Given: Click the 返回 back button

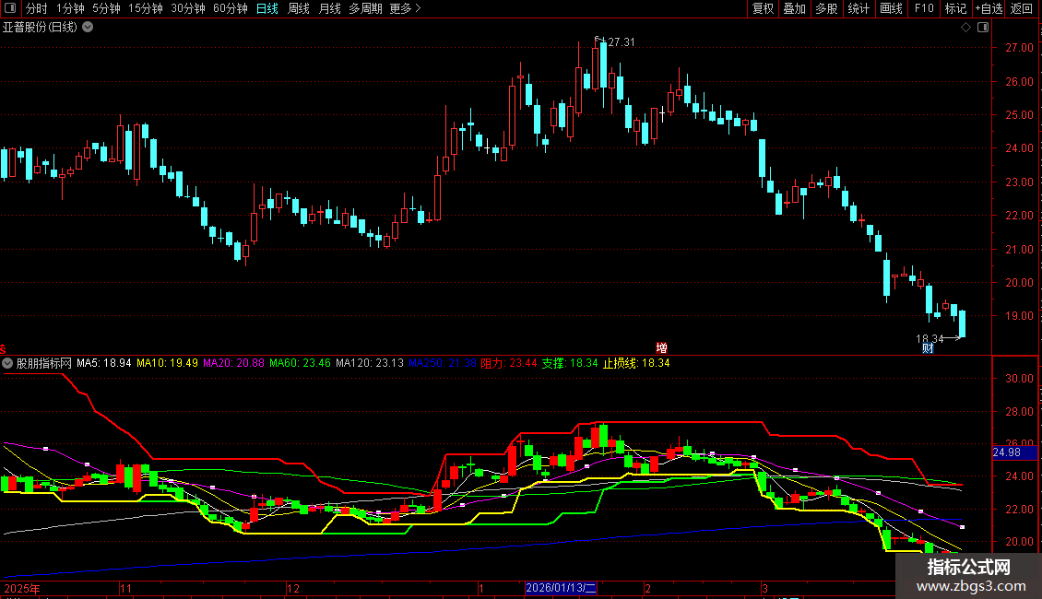Looking at the screenshot, I should tap(1022, 8).
